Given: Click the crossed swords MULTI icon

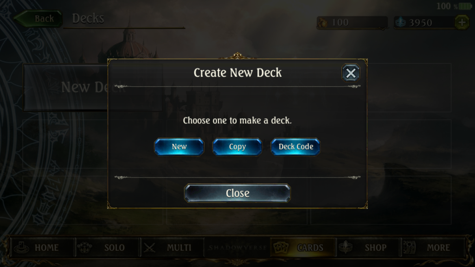Looking at the screenshot, I should tap(149, 248).
